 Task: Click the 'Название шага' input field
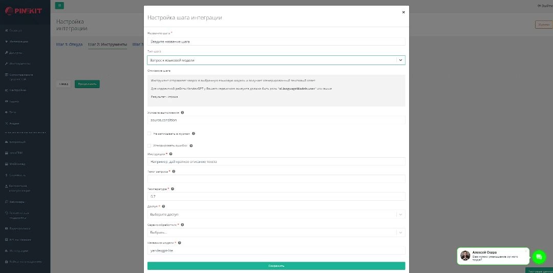pyautogui.click(x=276, y=41)
